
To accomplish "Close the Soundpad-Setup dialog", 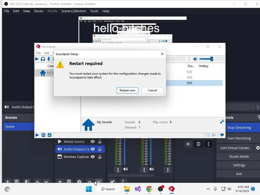I will point(162,54).
